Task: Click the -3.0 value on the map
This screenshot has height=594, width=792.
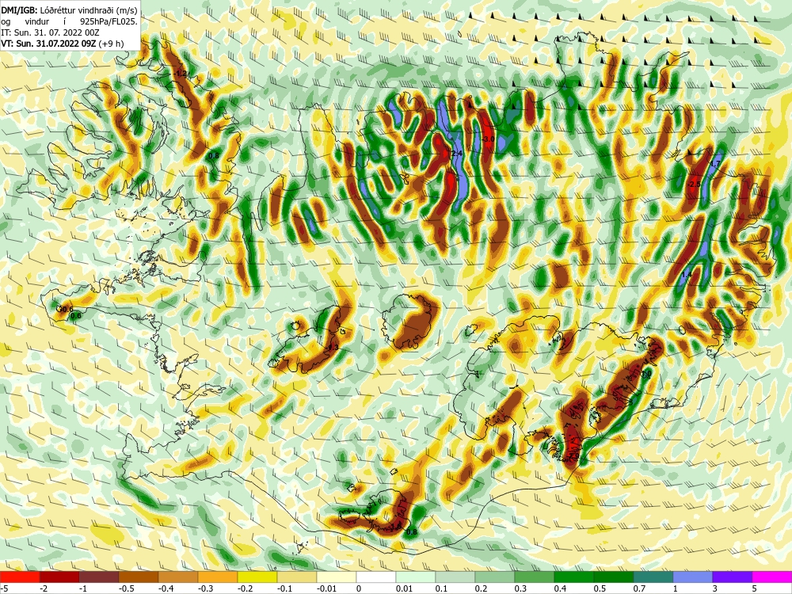Action: (489, 139)
